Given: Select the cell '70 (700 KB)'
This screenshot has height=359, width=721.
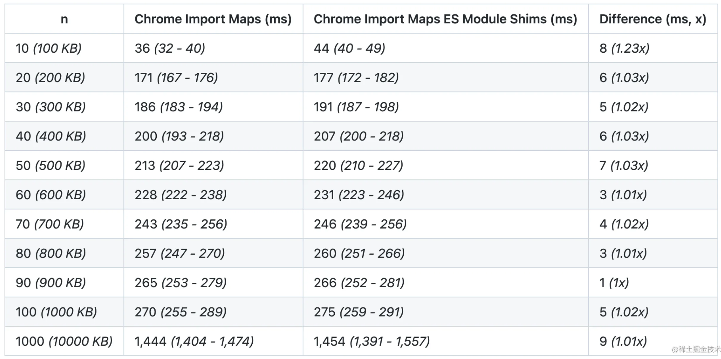Looking at the screenshot, I should click(64, 224).
